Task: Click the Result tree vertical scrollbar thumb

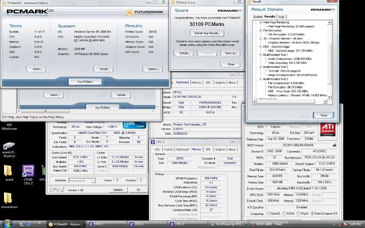Action: point(329,64)
